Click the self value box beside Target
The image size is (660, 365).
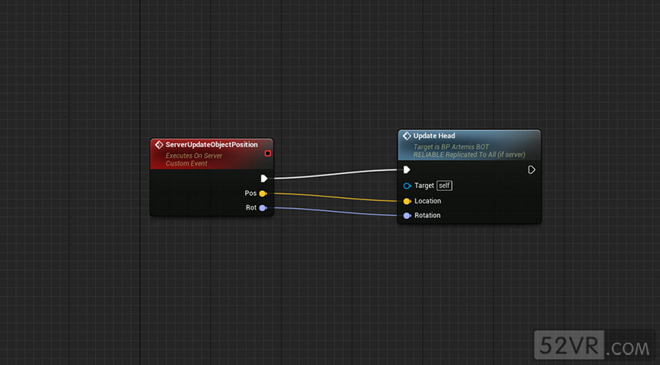[444, 186]
